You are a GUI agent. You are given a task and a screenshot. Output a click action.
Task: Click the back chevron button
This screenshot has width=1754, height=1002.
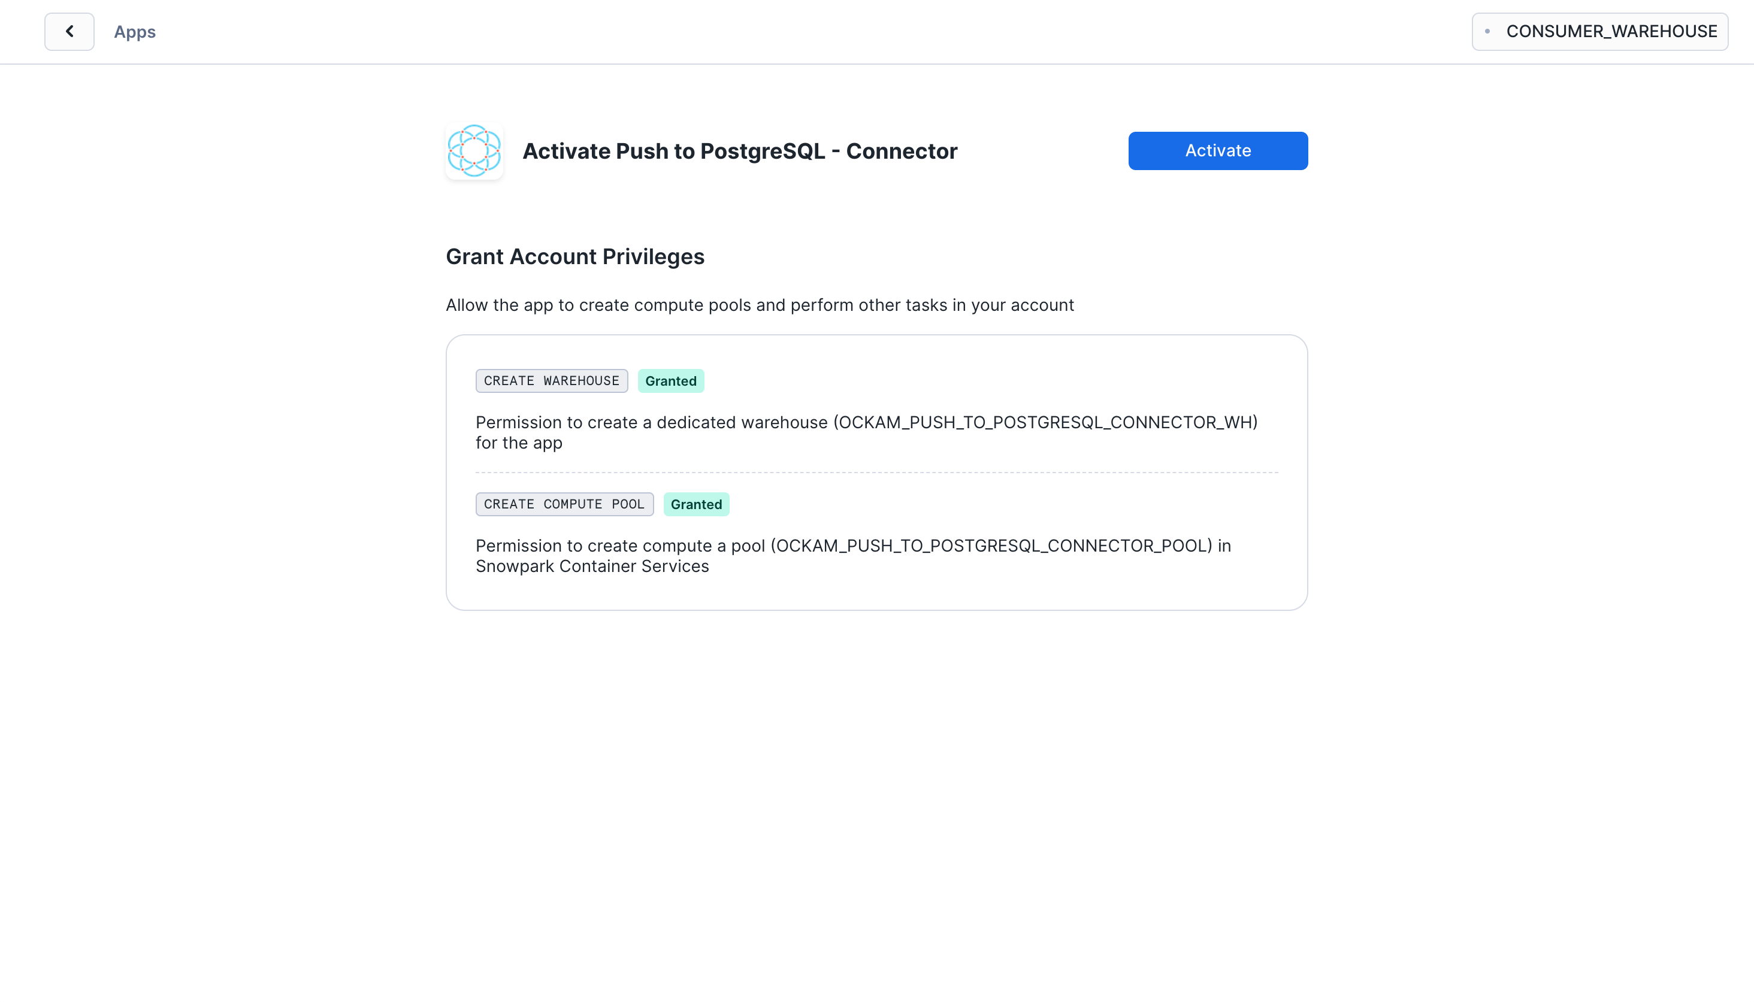pyautogui.click(x=69, y=32)
